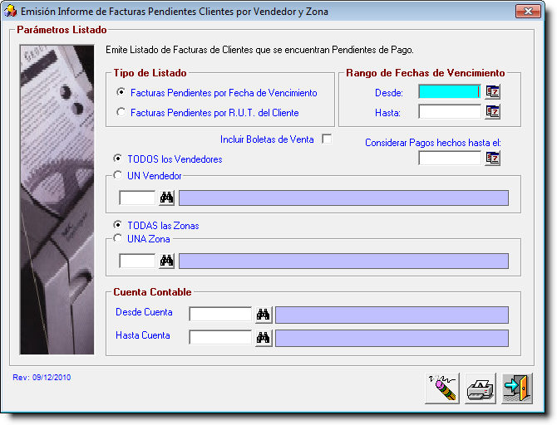The image size is (557, 425).
Task: Click the Desde Cuenta description field
Action: (x=392, y=315)
